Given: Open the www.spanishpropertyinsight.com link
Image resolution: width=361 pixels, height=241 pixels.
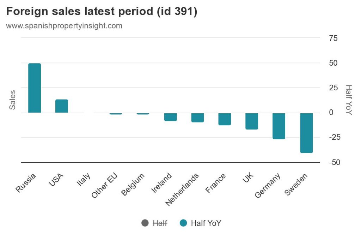Looking at the screenshot, I should 64,26.
